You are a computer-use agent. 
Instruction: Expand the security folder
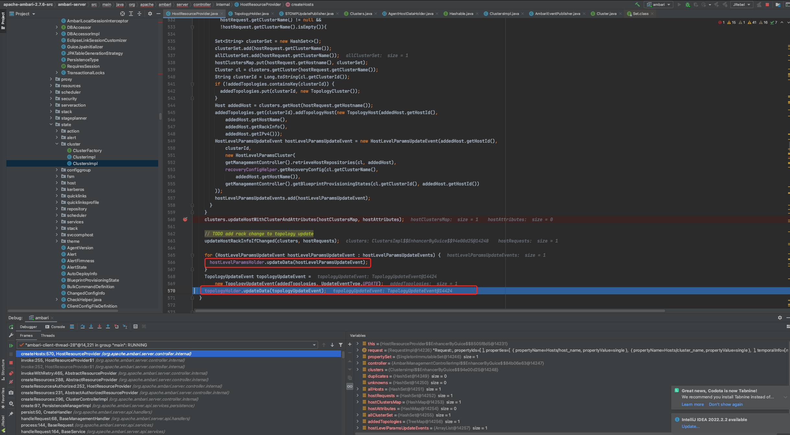click(51, 99)
